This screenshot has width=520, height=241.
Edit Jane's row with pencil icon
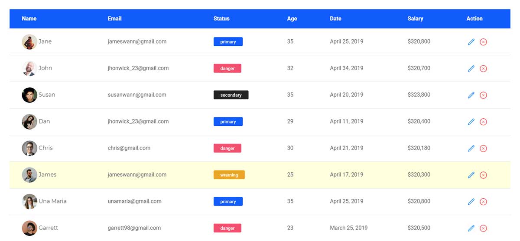471,42
